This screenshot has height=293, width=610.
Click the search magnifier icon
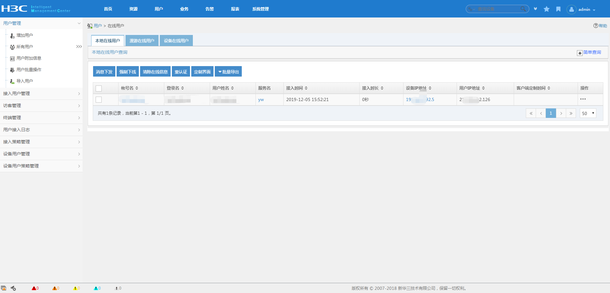click(523, 9)
